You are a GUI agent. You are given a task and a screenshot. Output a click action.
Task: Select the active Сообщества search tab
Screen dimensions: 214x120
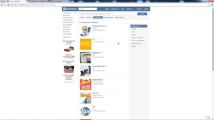tap(98, 18)
